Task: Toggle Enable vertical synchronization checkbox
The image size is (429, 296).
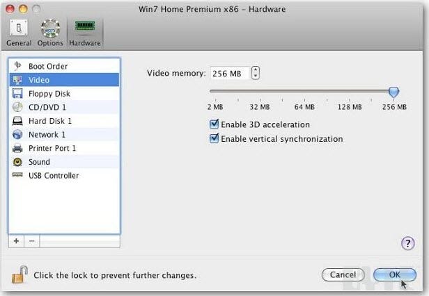Action: point(214,139)
